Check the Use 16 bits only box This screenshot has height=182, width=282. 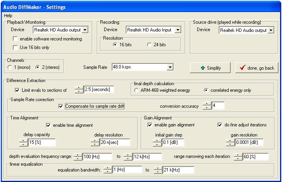(15, 47)
